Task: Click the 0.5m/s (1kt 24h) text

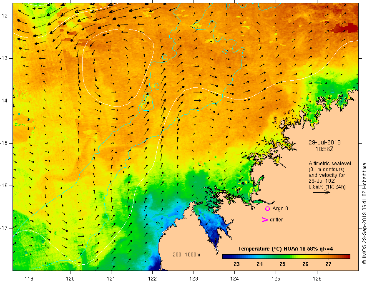Action: [x=327, y=187]
